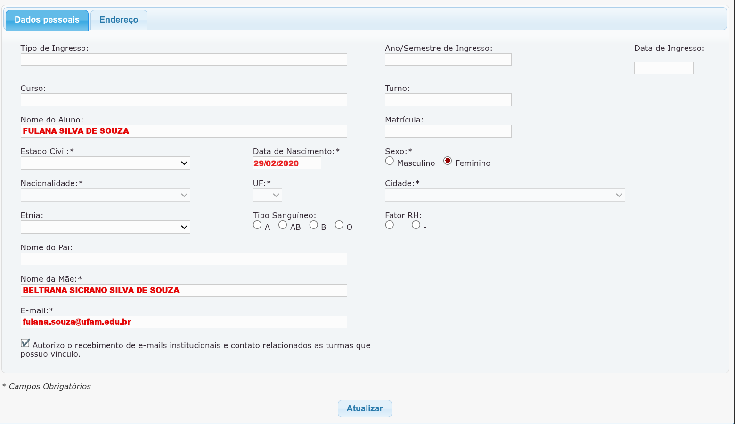735x424 pixels.
Task: Click the Atualizar button
Action: pyautogui.click(x=365, y=408)
